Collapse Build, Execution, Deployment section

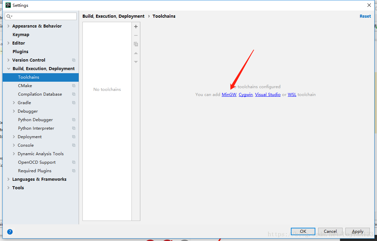click(9, 69)
